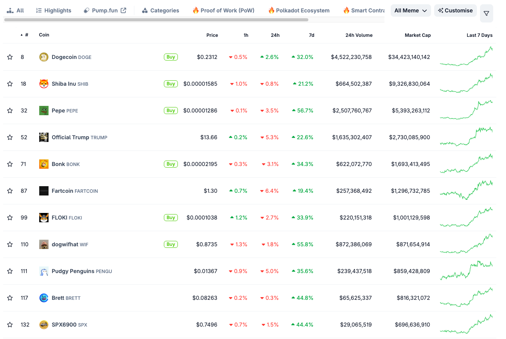Add Pepe to favorites with star
Image resolution: width=506 pixels, height=339 pixels.
click(10, 111)
